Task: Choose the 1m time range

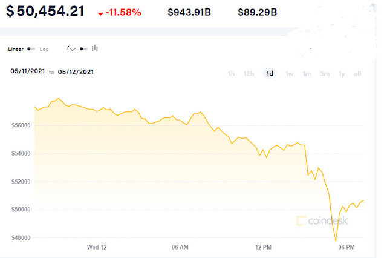Action: [x=307, y=74]
